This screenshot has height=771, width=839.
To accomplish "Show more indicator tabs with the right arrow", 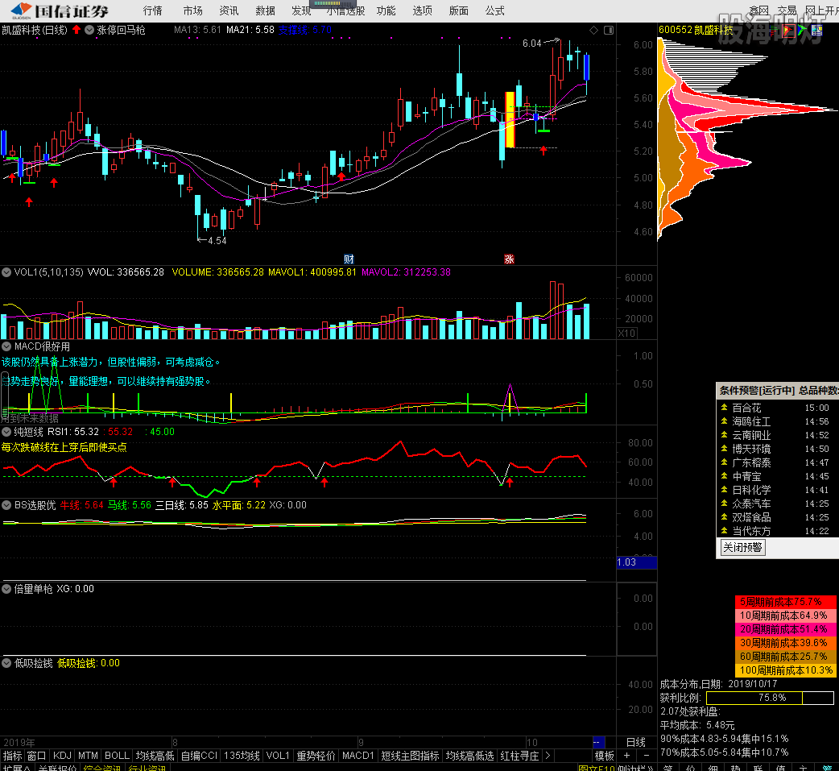I will [x=548, y=756].
